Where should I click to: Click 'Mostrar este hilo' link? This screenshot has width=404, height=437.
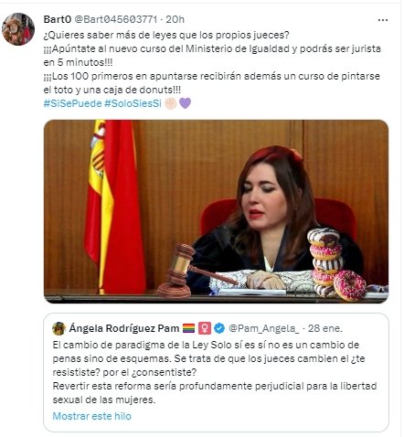91,416
